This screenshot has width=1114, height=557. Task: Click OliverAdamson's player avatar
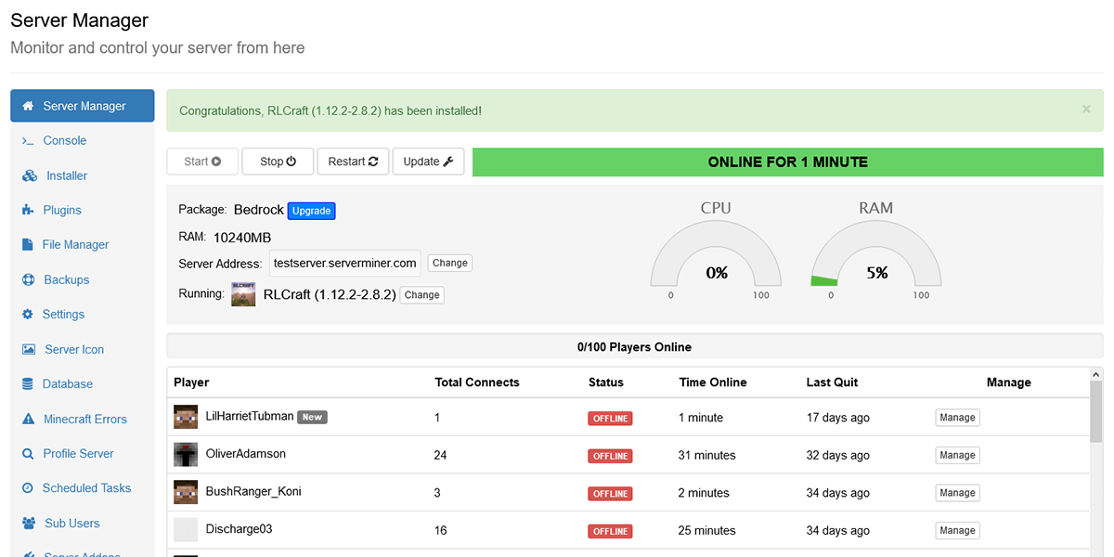coord(186,455)
